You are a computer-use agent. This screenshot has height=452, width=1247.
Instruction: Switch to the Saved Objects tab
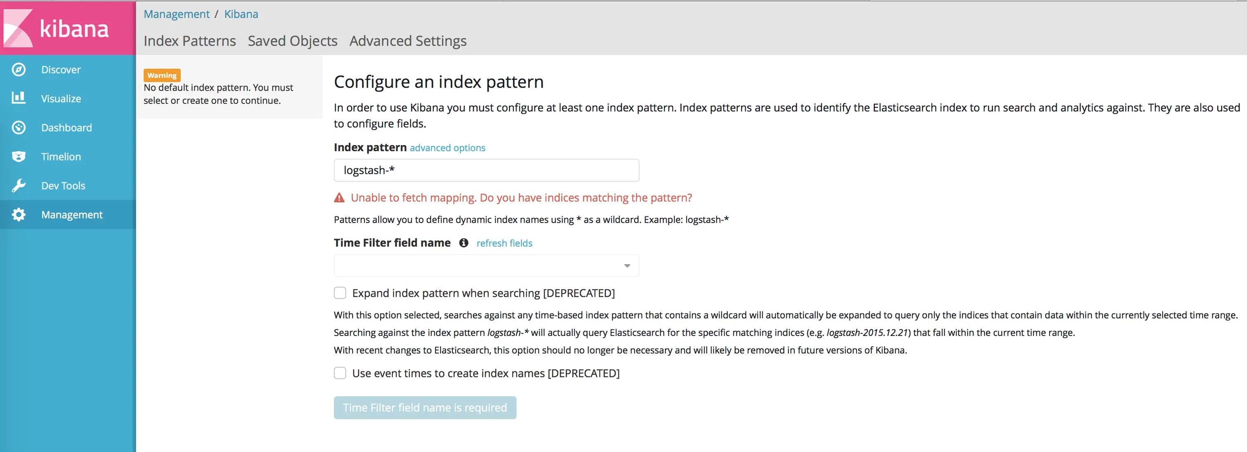(x=292, y=41)
